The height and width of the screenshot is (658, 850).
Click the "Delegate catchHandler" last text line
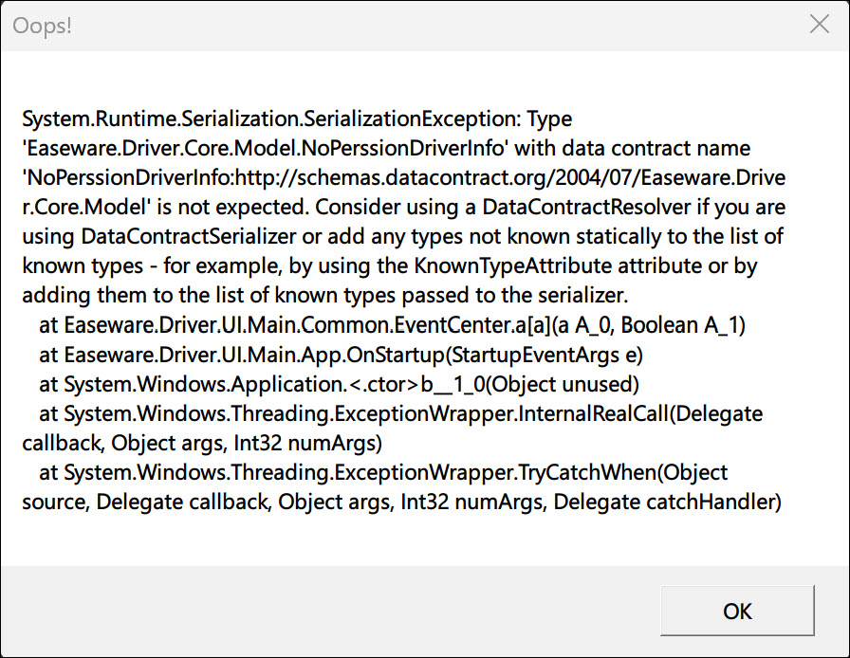coord(401,502)
